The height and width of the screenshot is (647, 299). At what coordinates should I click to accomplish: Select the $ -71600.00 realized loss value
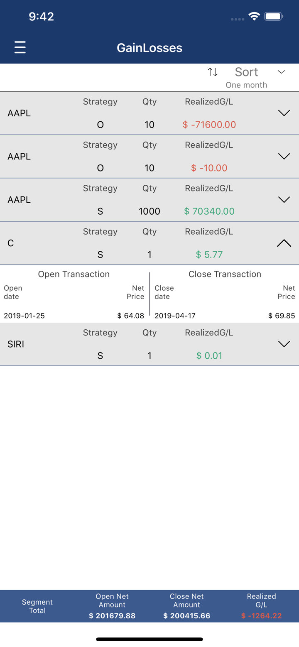[x=209, y=125]
